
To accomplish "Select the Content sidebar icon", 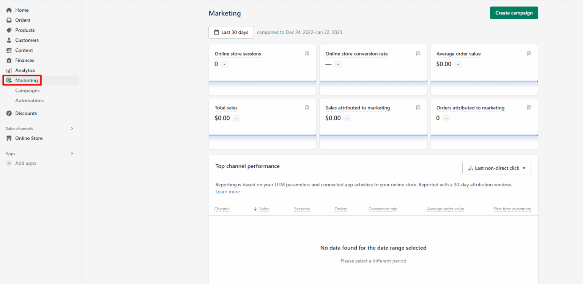I will (x=9, y=50).
